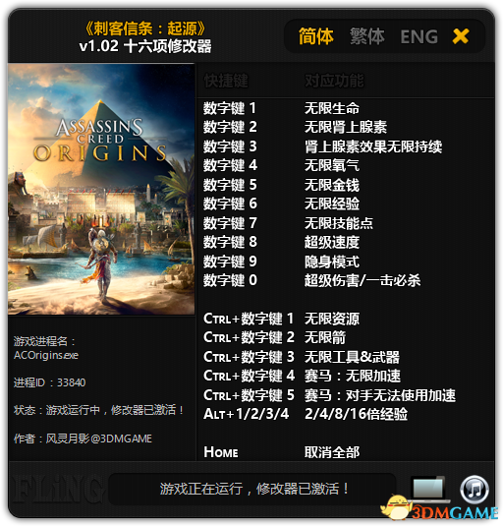Click 2/4/8/16倍经验 option
Image resolution: width=503 pixels, height=526 pixels.
click(356, 414)
